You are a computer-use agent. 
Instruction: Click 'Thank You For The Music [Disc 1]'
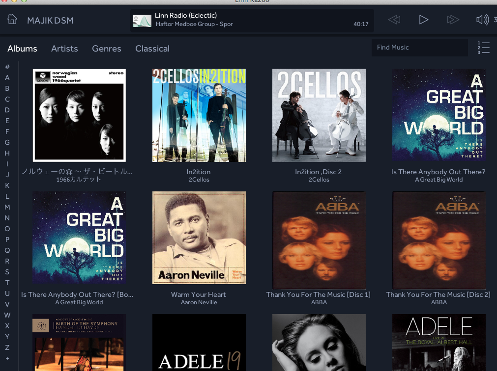point(318,295)
